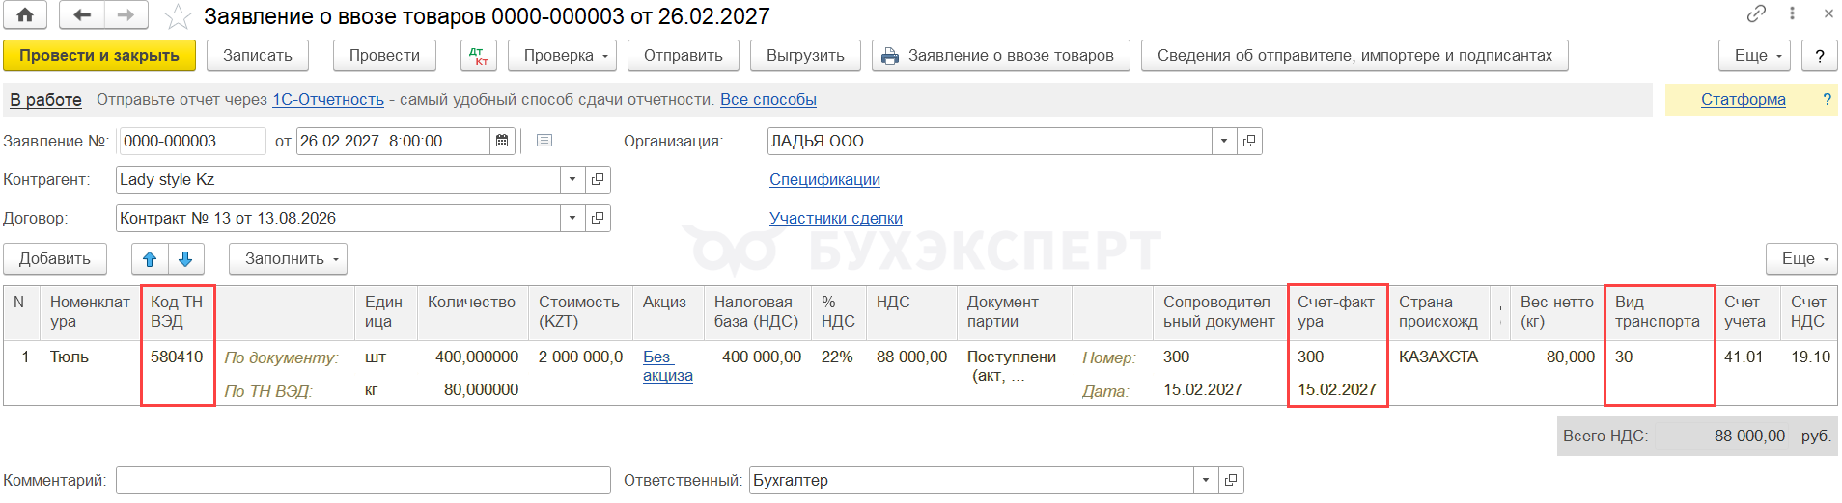This screenshot has width=1842, height=503.
Task: Open the calendar picker for the date
Action: tap(502, 141)
